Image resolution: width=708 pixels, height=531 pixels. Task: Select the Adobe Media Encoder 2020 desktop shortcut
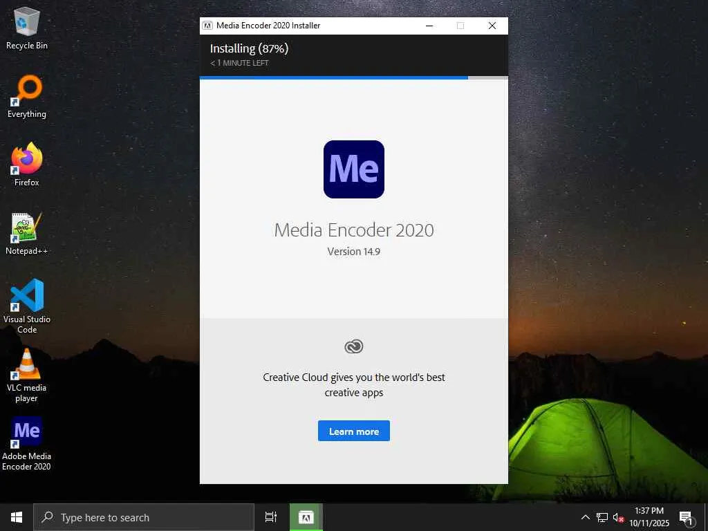click(x=27, y=444)
